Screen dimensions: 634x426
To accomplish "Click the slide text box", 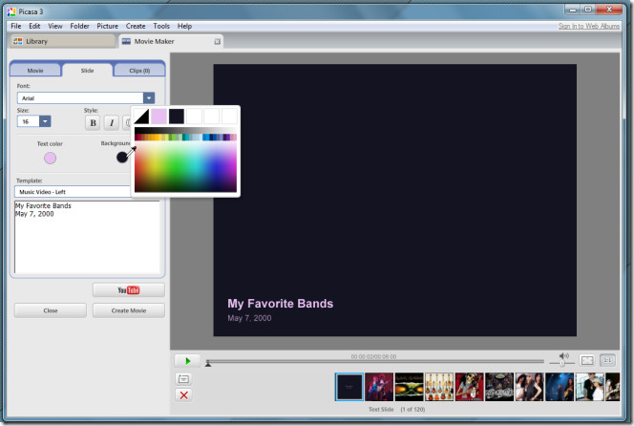I will tap(87, 237).
